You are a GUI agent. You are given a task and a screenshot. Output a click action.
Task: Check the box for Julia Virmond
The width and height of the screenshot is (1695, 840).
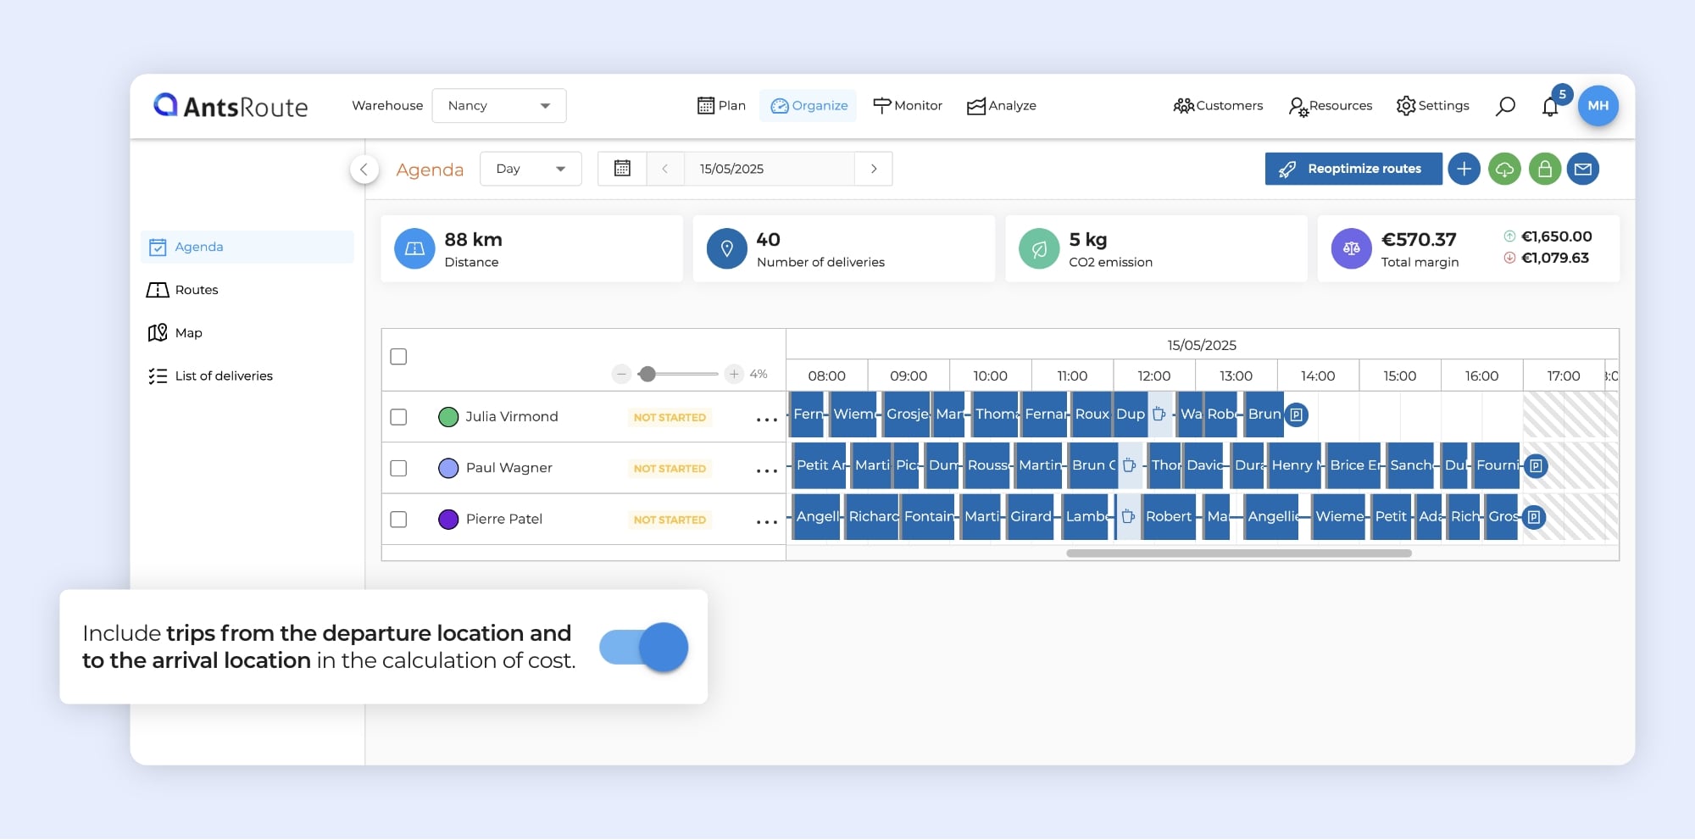point(398,417)
